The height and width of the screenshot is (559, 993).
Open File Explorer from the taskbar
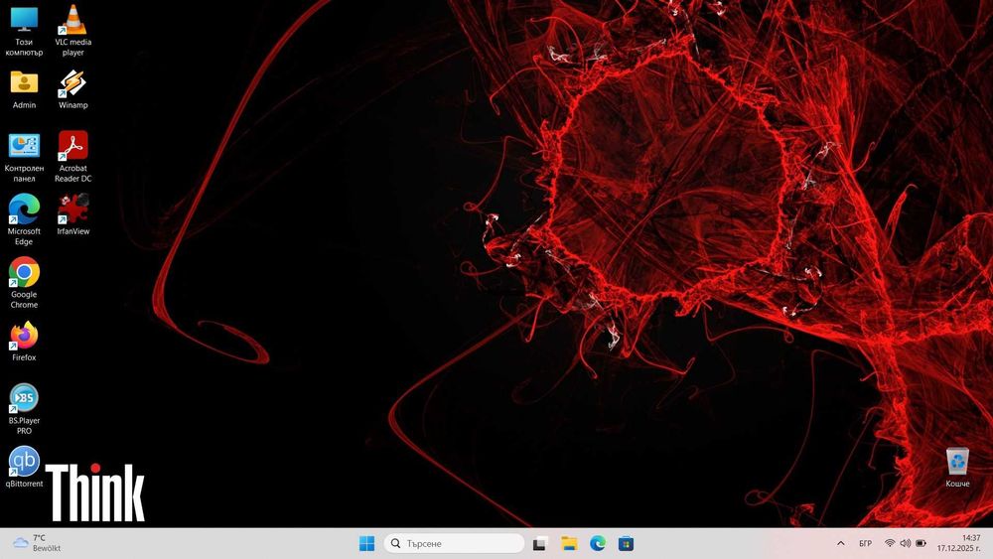[x=569, y=543]
